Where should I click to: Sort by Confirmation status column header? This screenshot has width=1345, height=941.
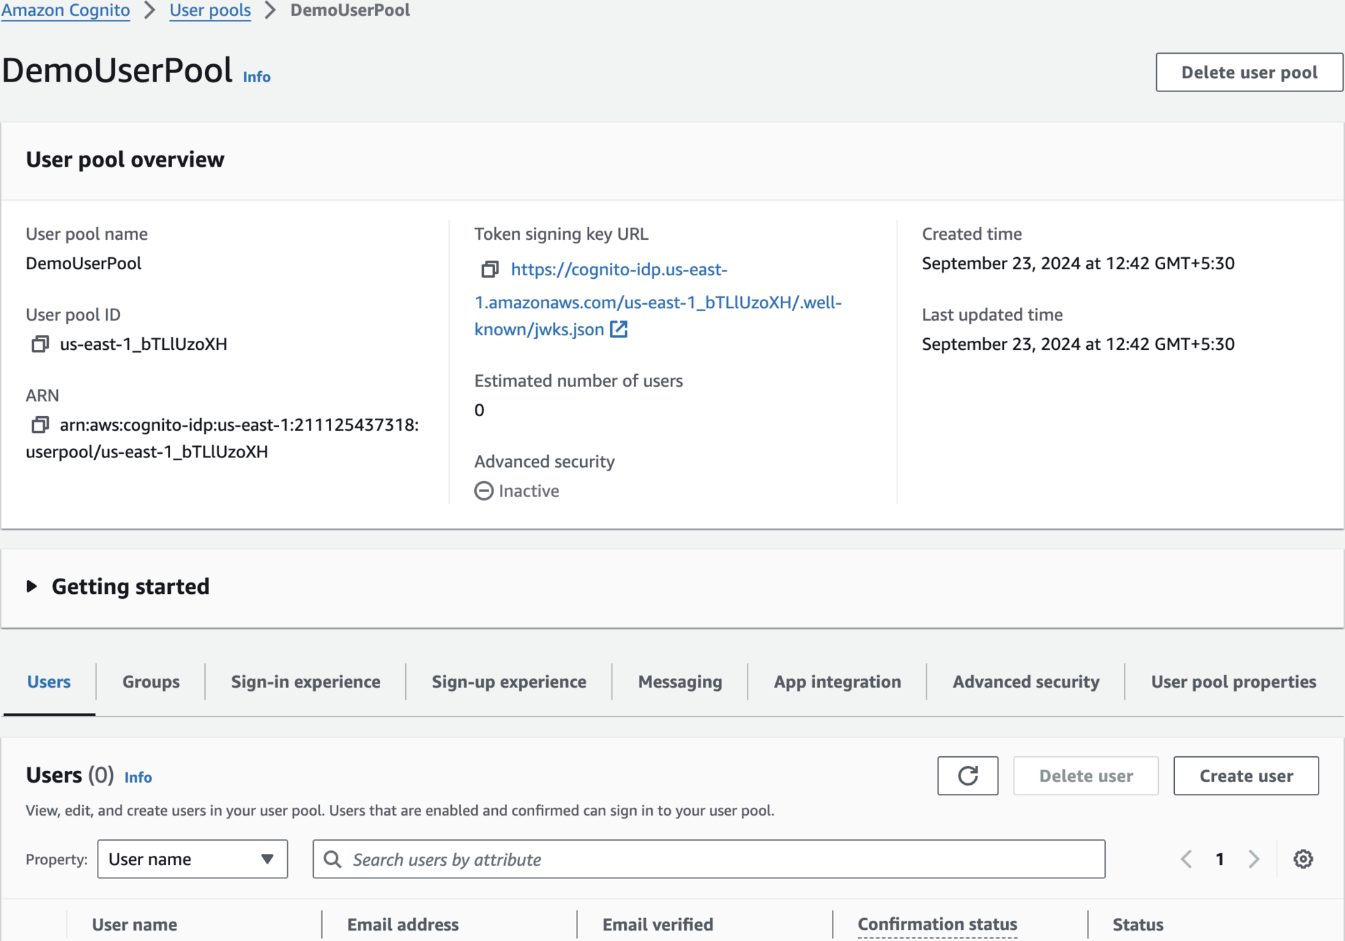pos(936,924)
